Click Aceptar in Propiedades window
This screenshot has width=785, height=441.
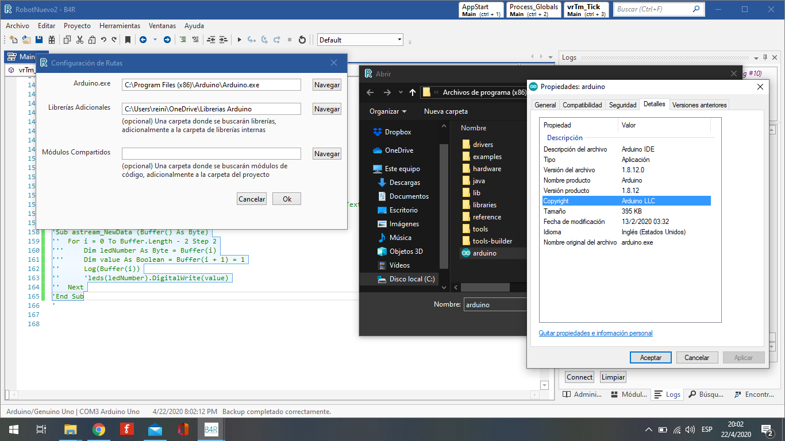click(x=651, y=357)
